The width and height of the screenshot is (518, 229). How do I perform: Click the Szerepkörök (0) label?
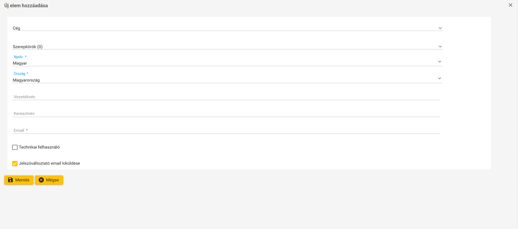coord(28,47)
